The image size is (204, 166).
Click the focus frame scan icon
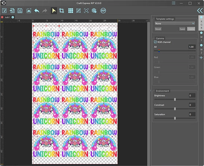click(x=86, y=11)
